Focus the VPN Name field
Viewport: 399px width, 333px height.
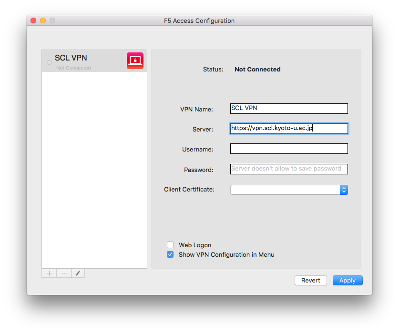(289, 108)
